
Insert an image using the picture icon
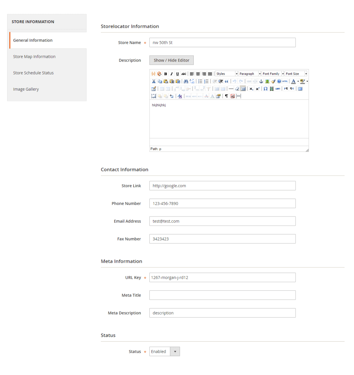(267, 81)
